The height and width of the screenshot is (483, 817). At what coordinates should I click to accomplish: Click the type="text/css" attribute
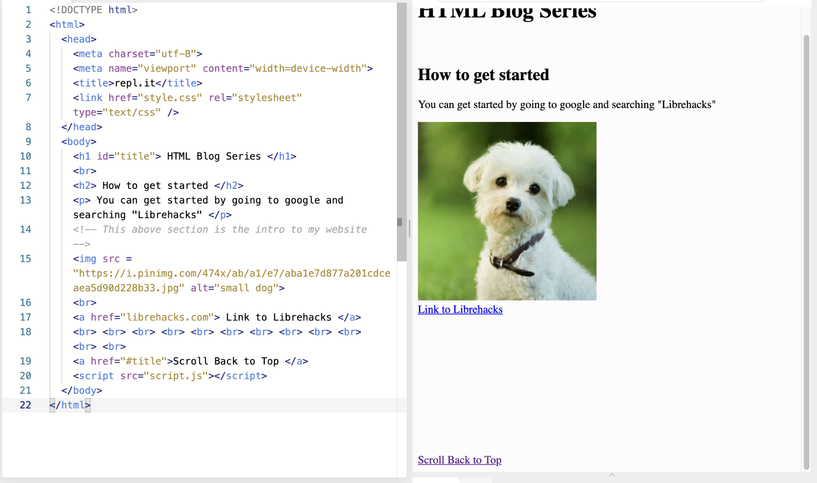point(117,112)
